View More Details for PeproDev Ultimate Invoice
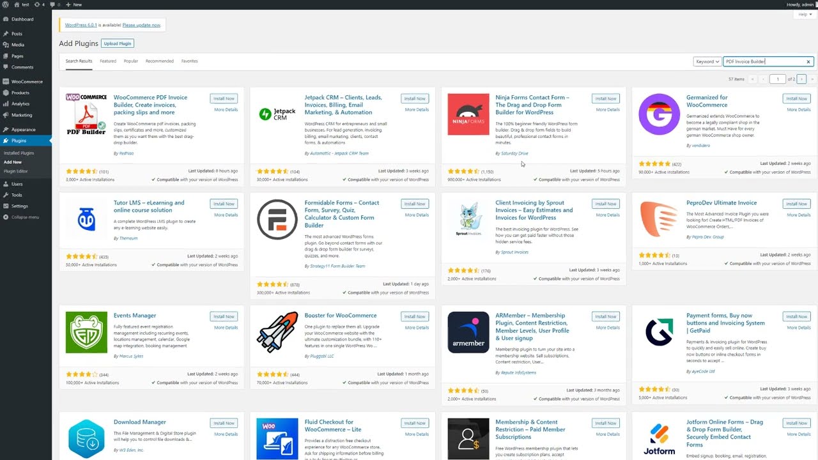This screenshot has width=818, height=460. click(799, 215)
